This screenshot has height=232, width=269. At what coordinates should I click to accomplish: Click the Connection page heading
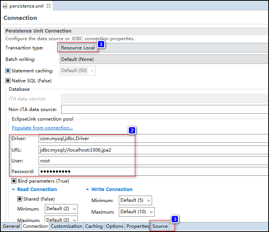[x=20, y=18]
